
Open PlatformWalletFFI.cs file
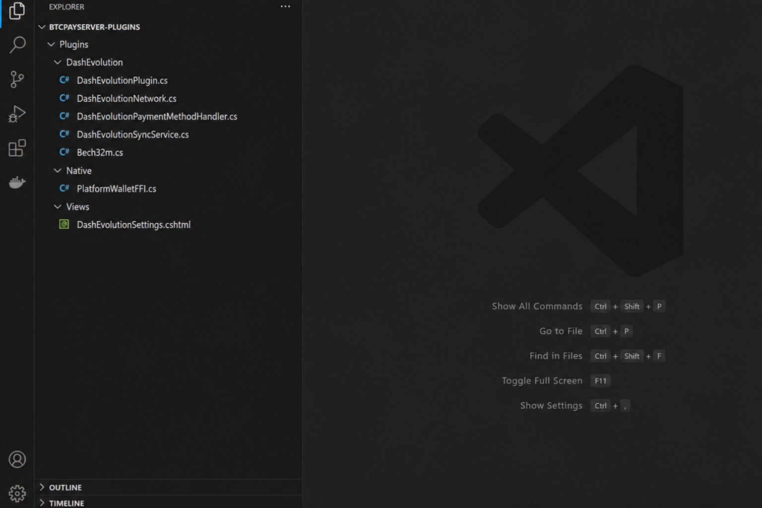click(117, 189)
